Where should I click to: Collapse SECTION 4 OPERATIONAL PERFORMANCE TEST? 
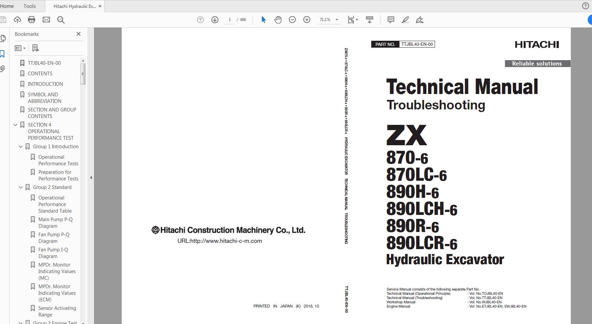click(15, 125)
